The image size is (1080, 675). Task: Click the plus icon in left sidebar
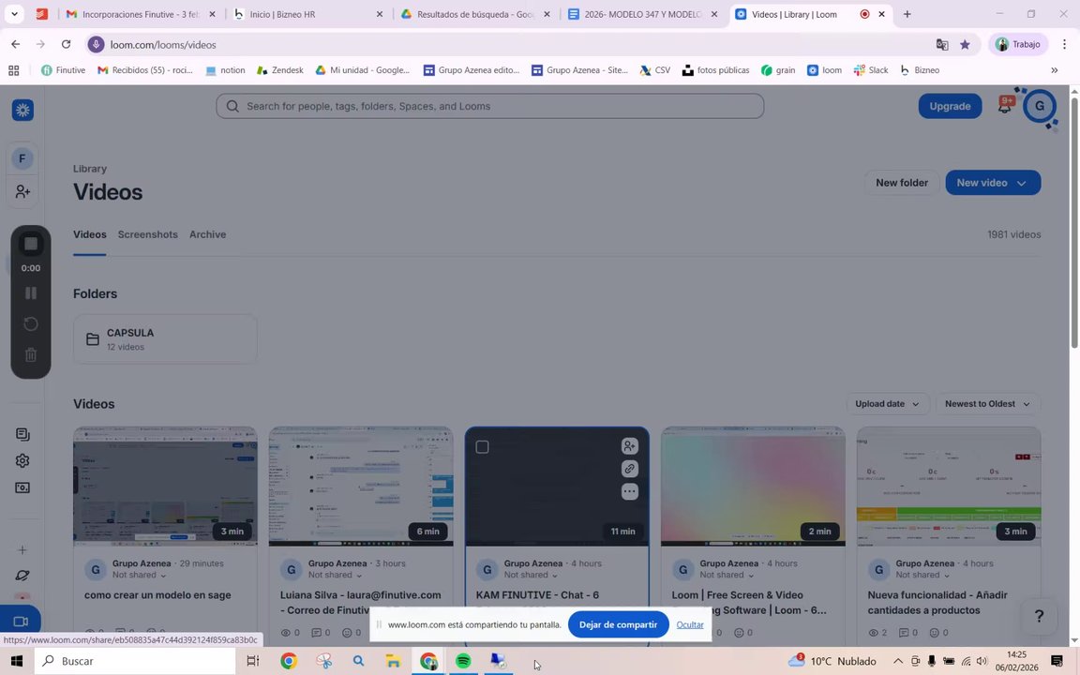click(22, 549)
